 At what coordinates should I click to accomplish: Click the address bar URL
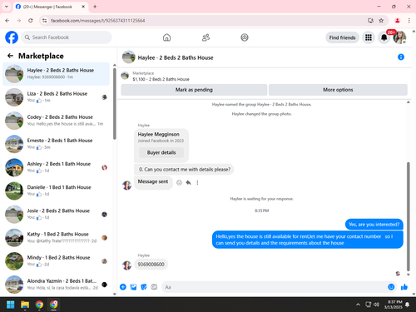click(98, 21)
